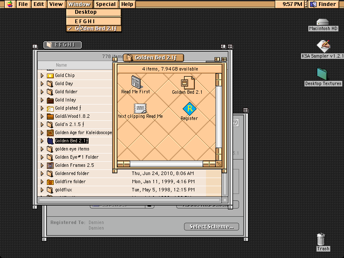Viewport: 344px width, 258px height.
Task: Click the date Tue, May 5, 1998, 12:15 PM
Action: [163, 190]
